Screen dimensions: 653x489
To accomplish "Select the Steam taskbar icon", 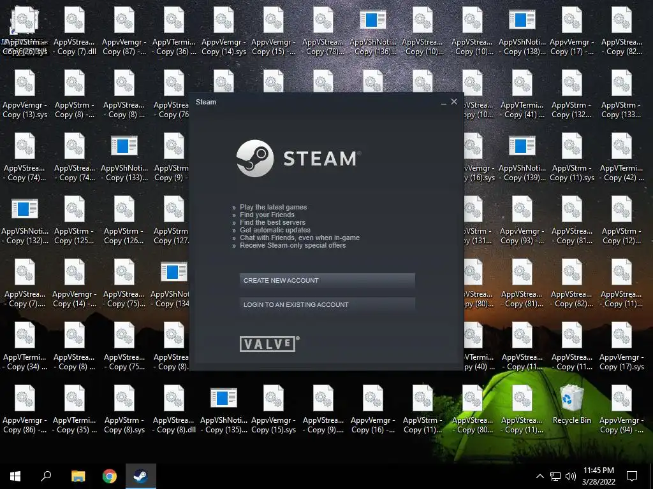I will 141,476.
